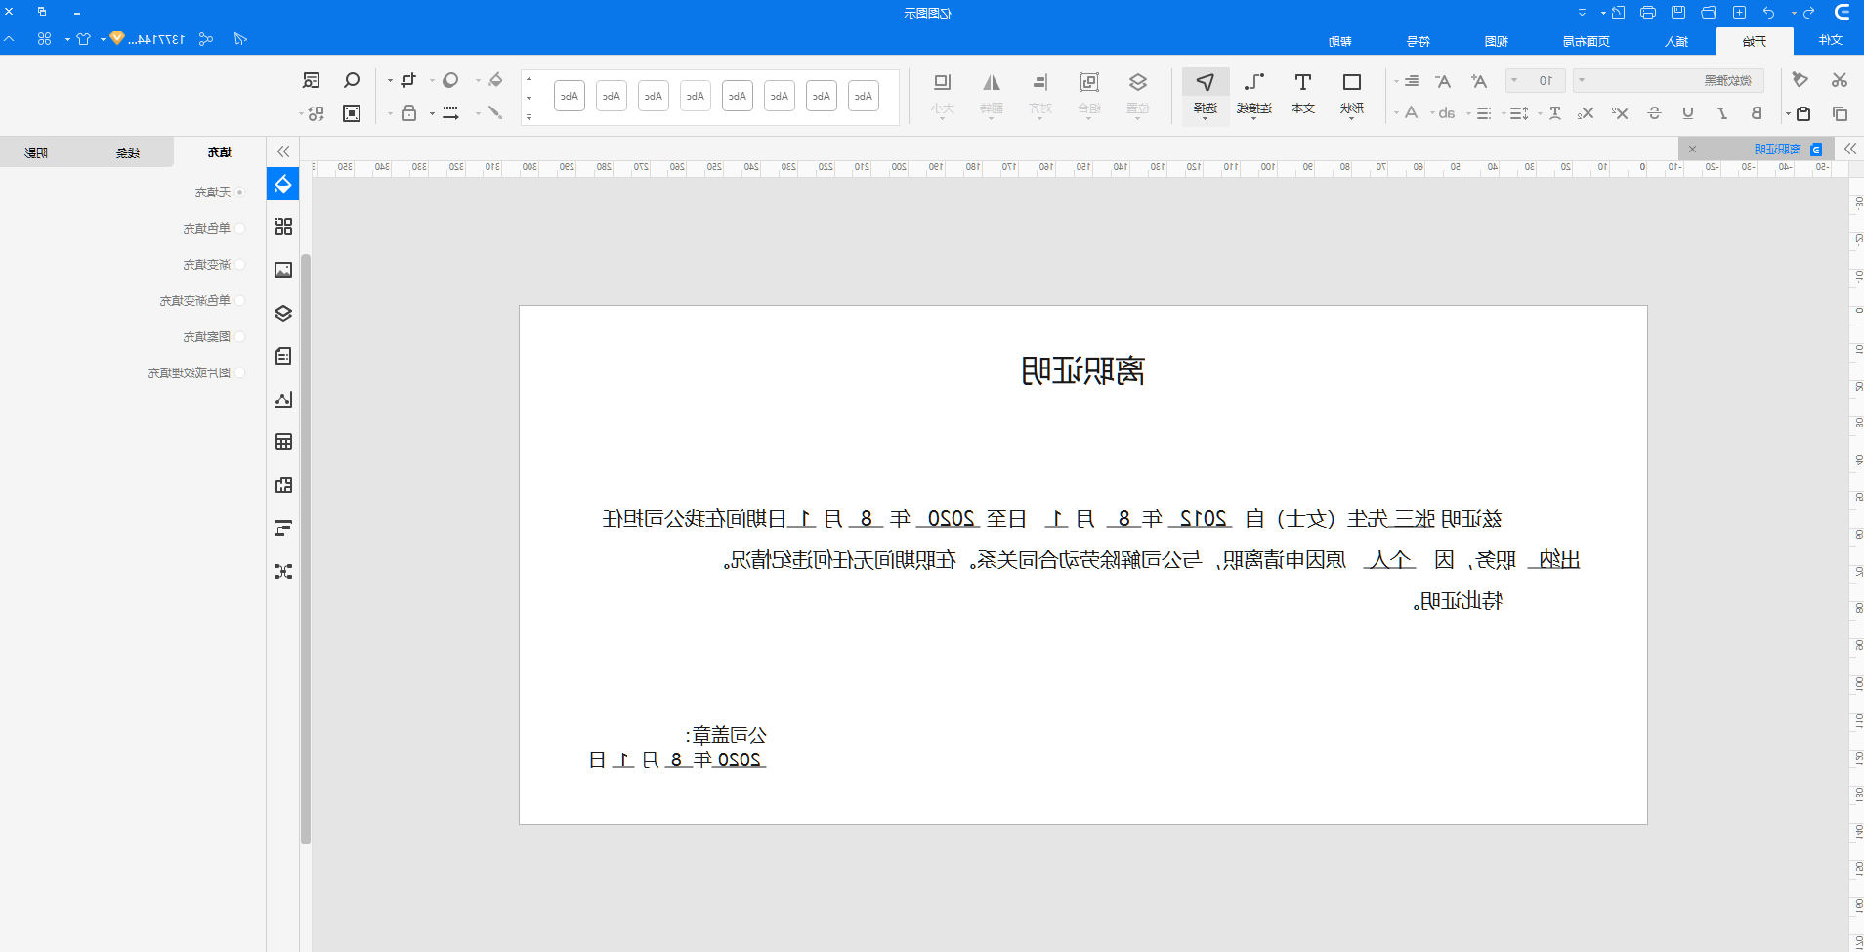Open the 翻转 flip menu

coord(992,95)
